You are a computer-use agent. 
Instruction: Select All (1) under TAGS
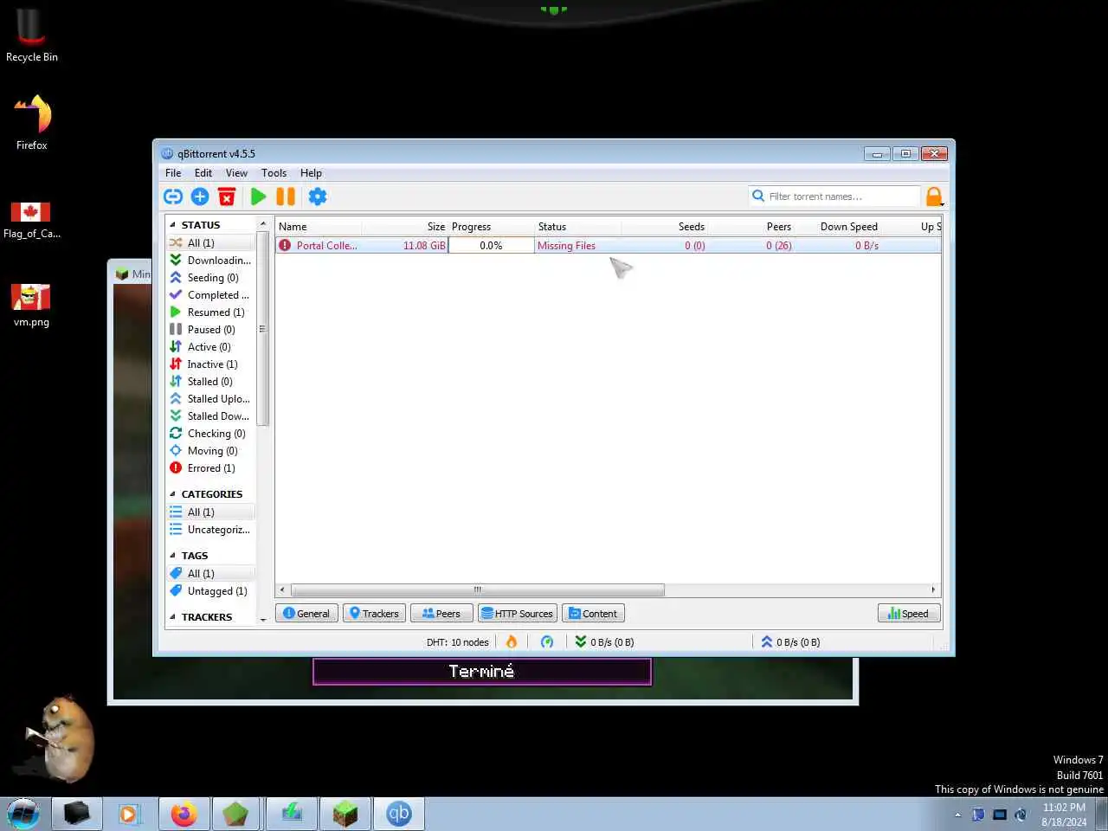(x=210, y=574)
